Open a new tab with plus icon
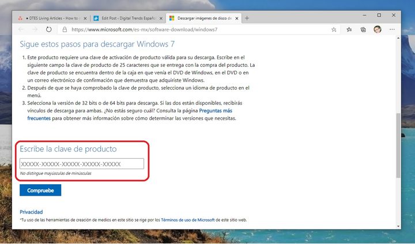415x244 pixels. click(x=247, y=18)
